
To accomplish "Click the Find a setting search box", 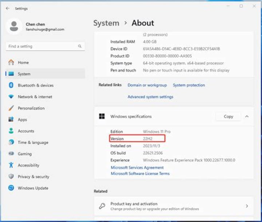I will 45,46.
